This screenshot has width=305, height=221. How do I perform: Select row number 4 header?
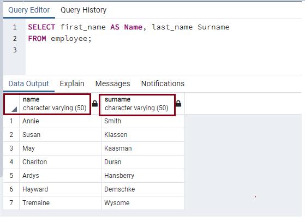pos(11,162)
